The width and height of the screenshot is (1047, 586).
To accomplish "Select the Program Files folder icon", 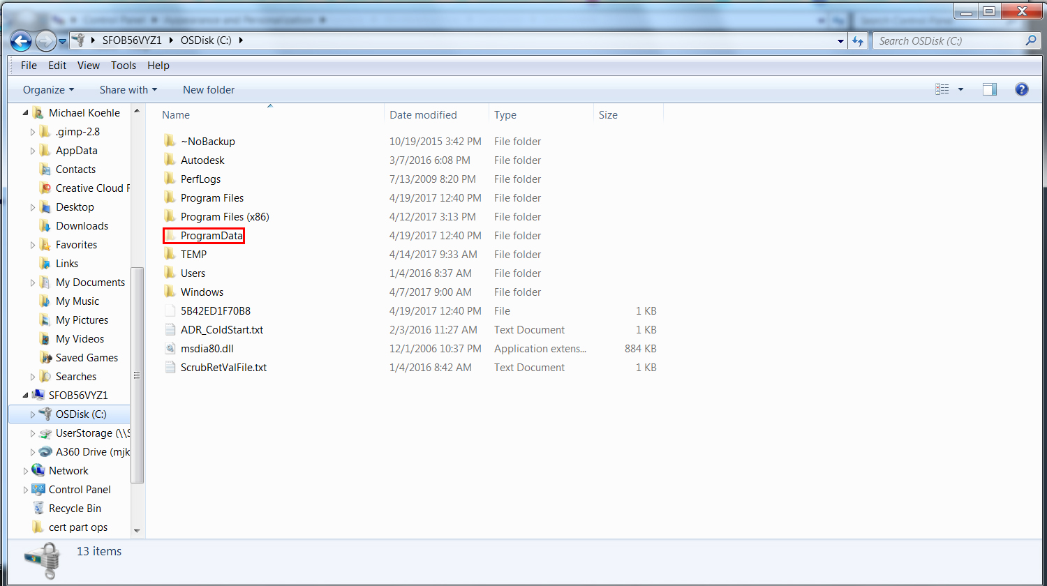I will coord(170,197).
